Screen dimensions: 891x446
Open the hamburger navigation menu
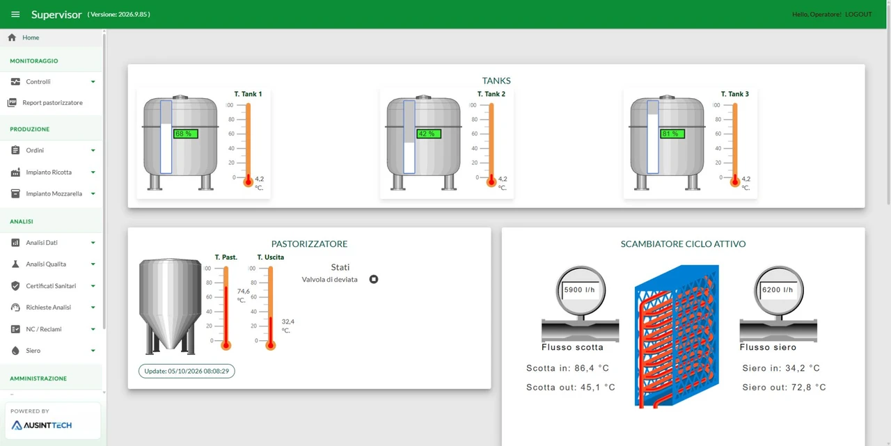coord(15,14)
